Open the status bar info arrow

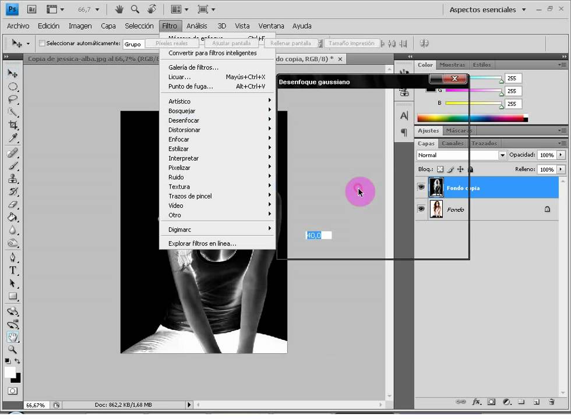(x=189, y=405)
